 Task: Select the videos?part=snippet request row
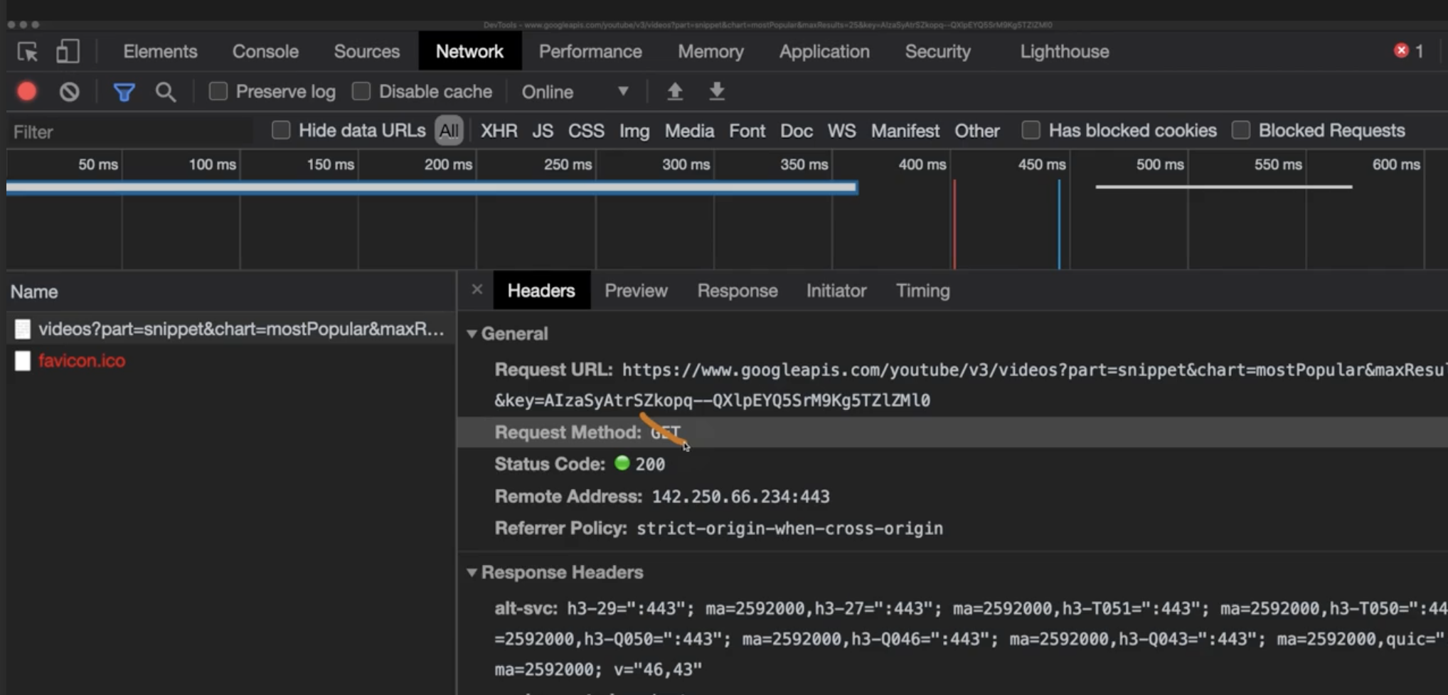tap(231, 328)
